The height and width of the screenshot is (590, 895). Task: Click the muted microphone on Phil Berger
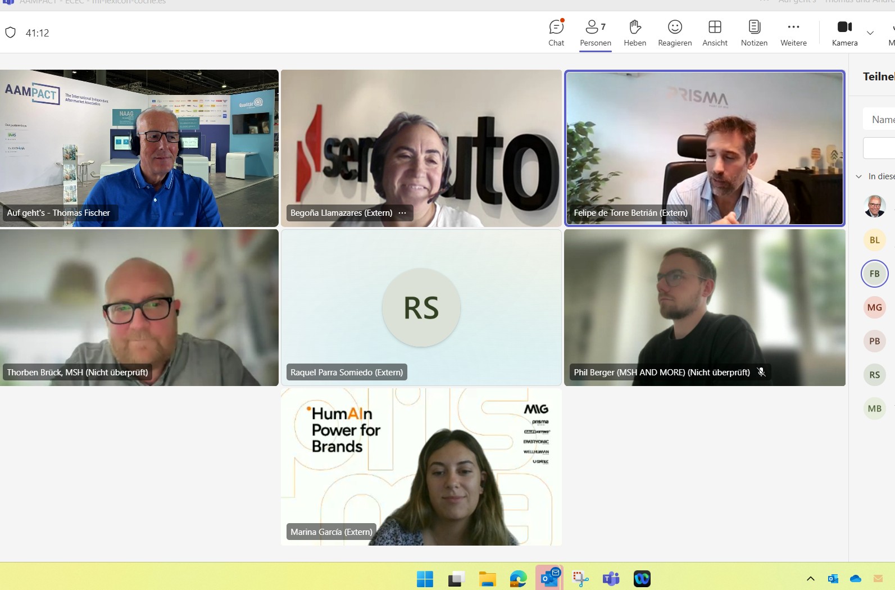click(761, 372)
